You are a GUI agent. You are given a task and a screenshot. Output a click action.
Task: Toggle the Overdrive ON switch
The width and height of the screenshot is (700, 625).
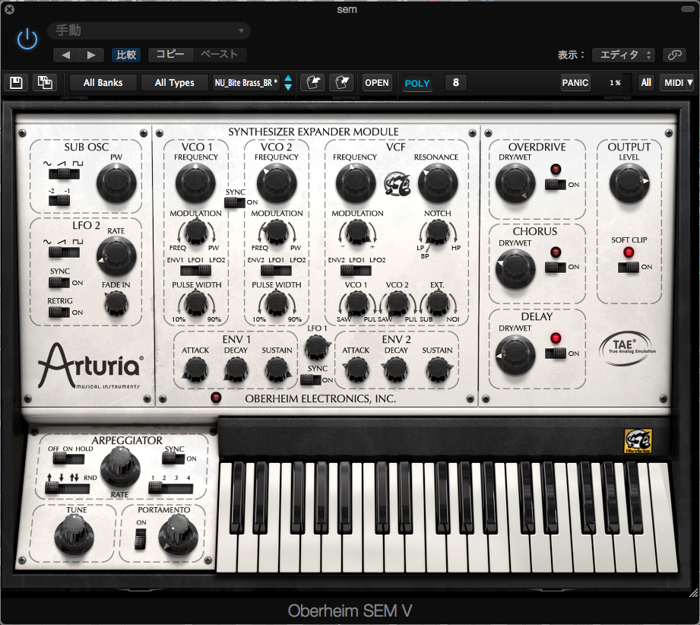point(556,185)
